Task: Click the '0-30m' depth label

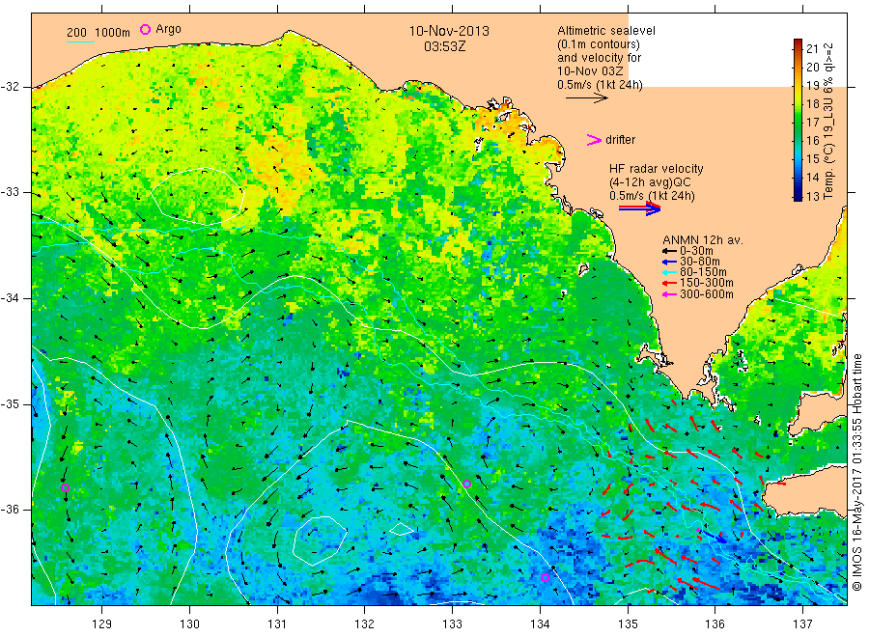Action: click(x=696, y=251)
